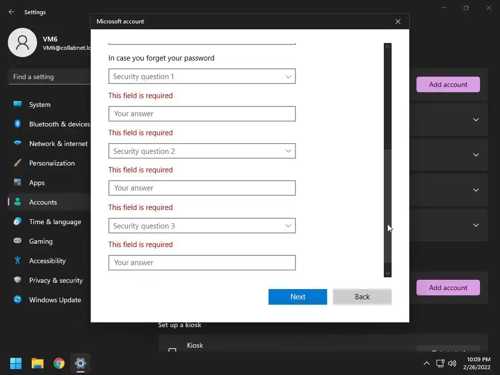Click the Network wifi icon in sidebar
The width and height of the screenshot is (500, 375).
point(18,144)
